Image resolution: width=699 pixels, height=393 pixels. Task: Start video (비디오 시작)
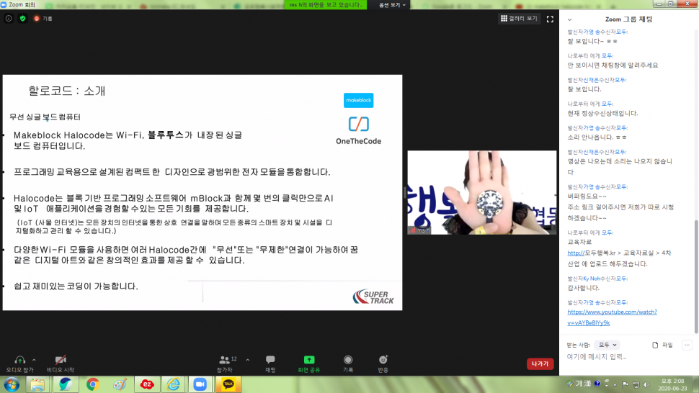[61, 363]
